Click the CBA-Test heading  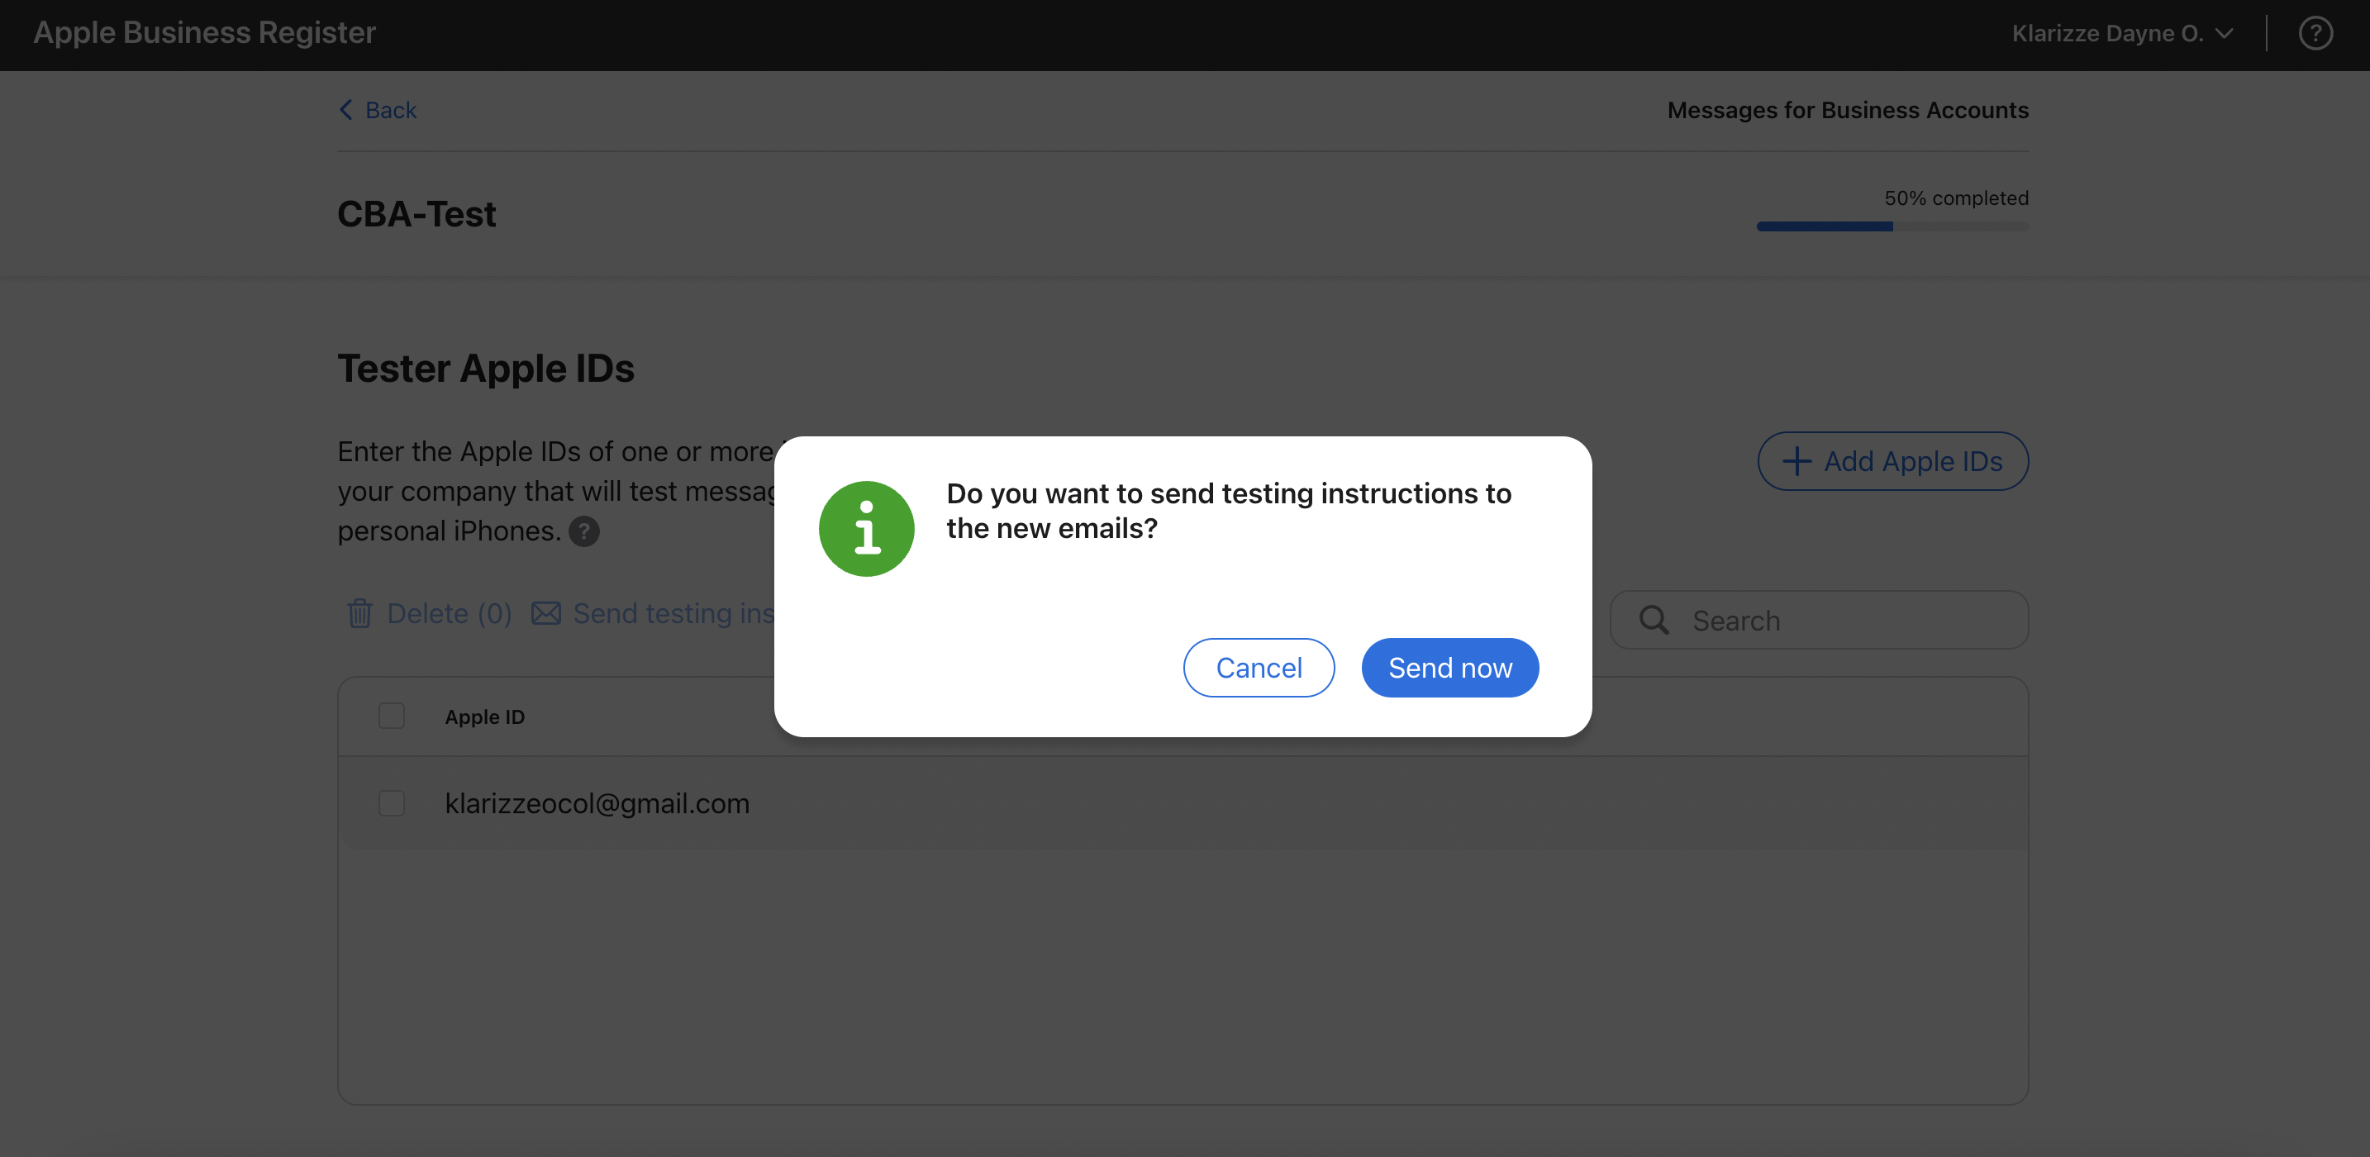416,213
